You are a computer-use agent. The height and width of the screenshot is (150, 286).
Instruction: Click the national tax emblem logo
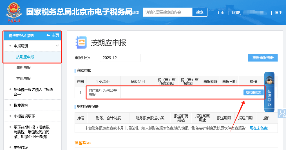pos(14,13)
